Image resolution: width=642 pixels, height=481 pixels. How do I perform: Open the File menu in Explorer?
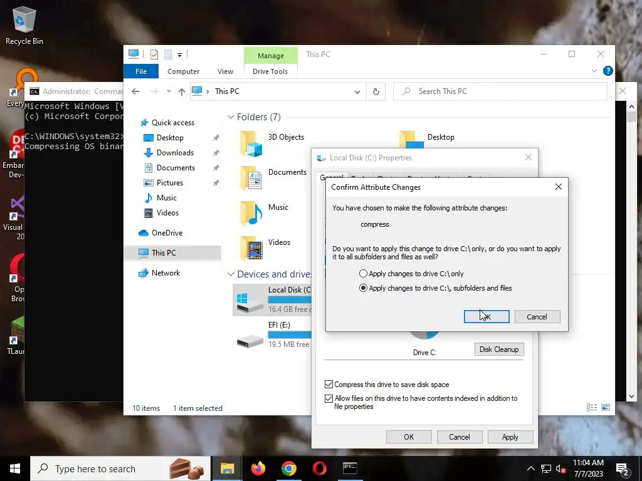[141, 71]
